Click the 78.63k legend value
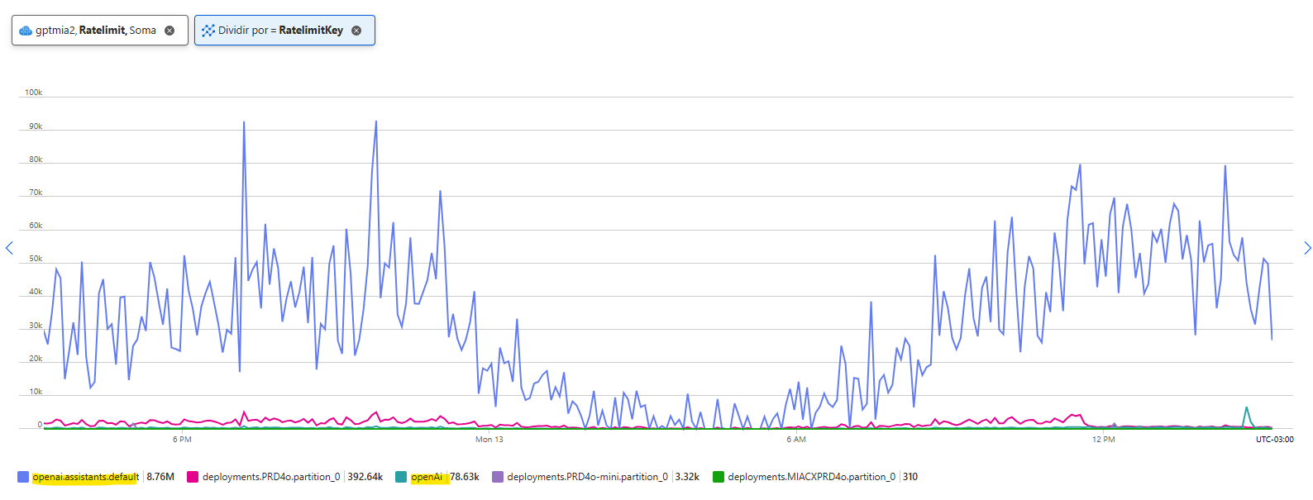This screenshot has height=500, width=1313. [x=465, y=477]
